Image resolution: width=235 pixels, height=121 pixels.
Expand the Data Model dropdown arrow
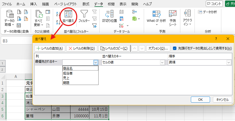(139, 19)
